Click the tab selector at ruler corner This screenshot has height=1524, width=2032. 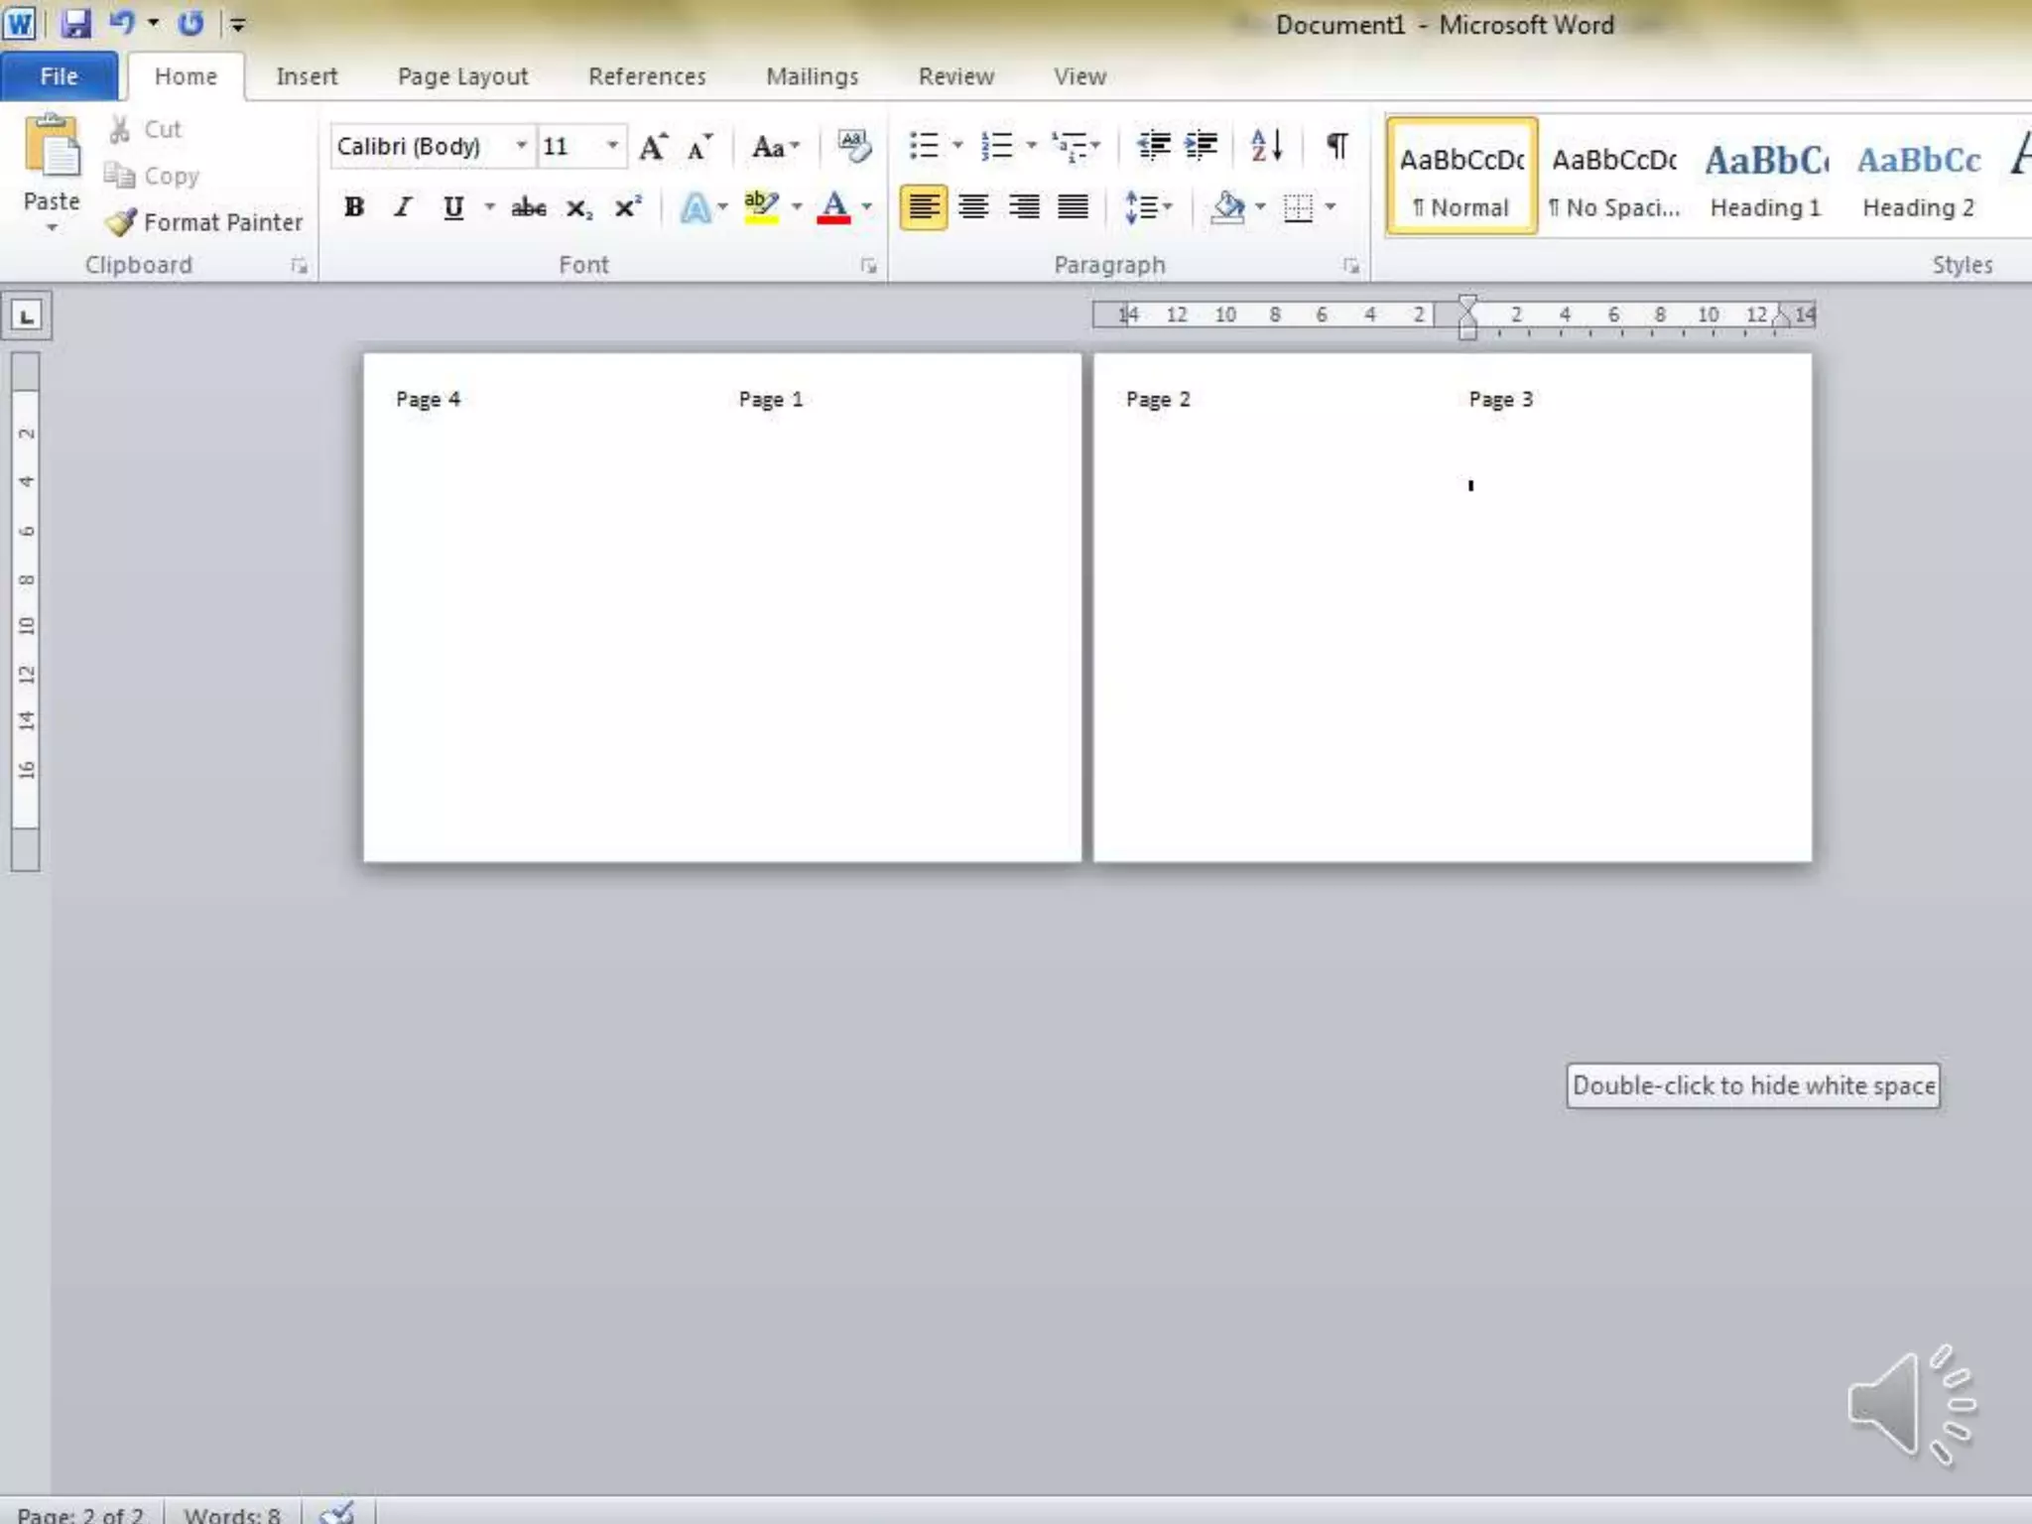27,317
